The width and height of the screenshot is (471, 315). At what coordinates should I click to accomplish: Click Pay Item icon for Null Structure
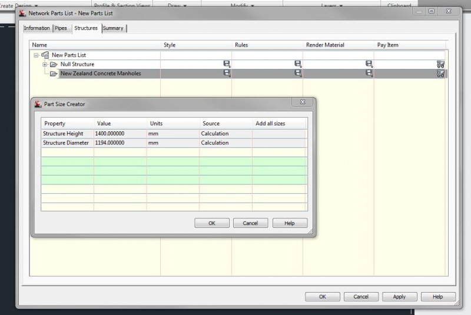click(x=440, y=64)
